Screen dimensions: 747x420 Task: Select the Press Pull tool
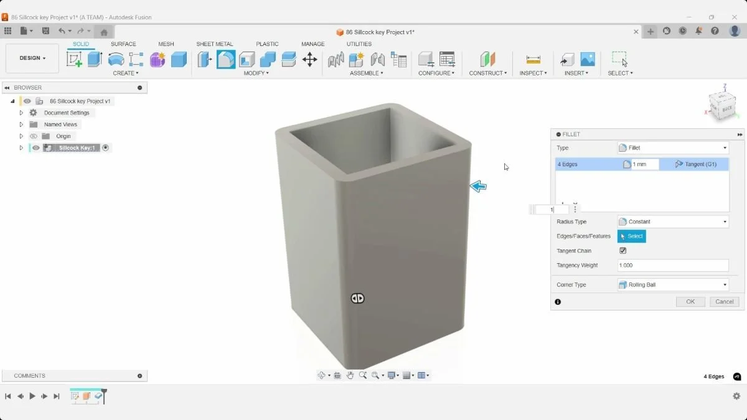pos(205,59)
